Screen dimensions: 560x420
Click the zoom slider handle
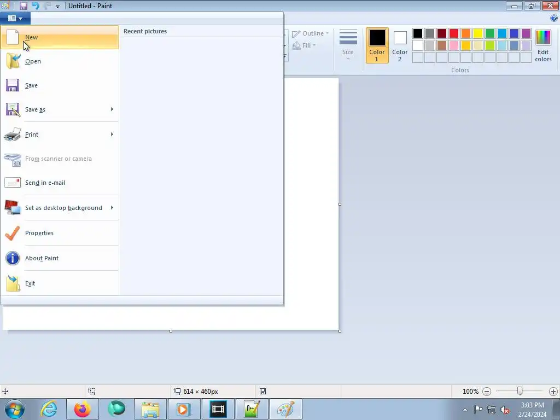(x=520, y=392)
